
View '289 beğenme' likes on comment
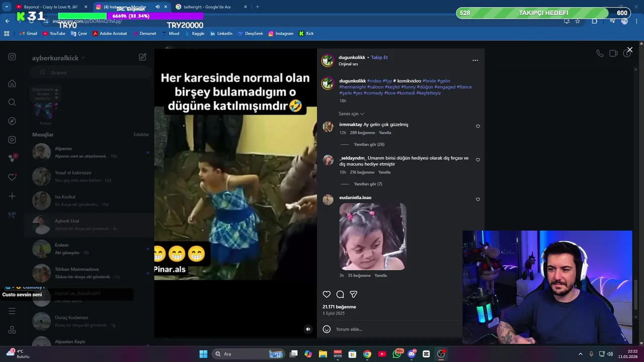pos(362,133)
